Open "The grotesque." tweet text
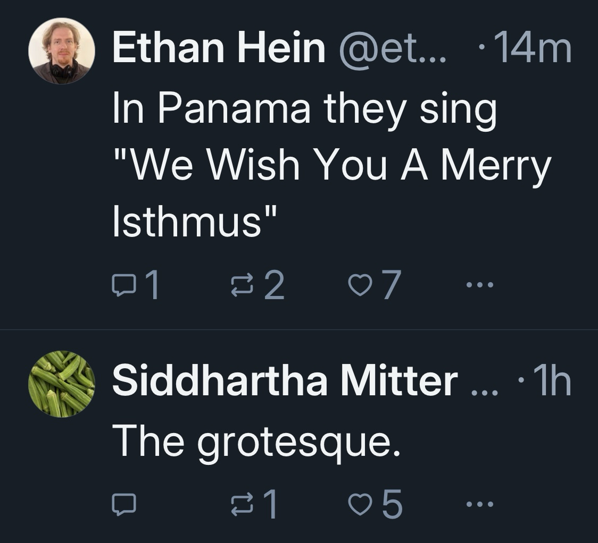This screenshot has width=598, height=543. tap(256, 441)
